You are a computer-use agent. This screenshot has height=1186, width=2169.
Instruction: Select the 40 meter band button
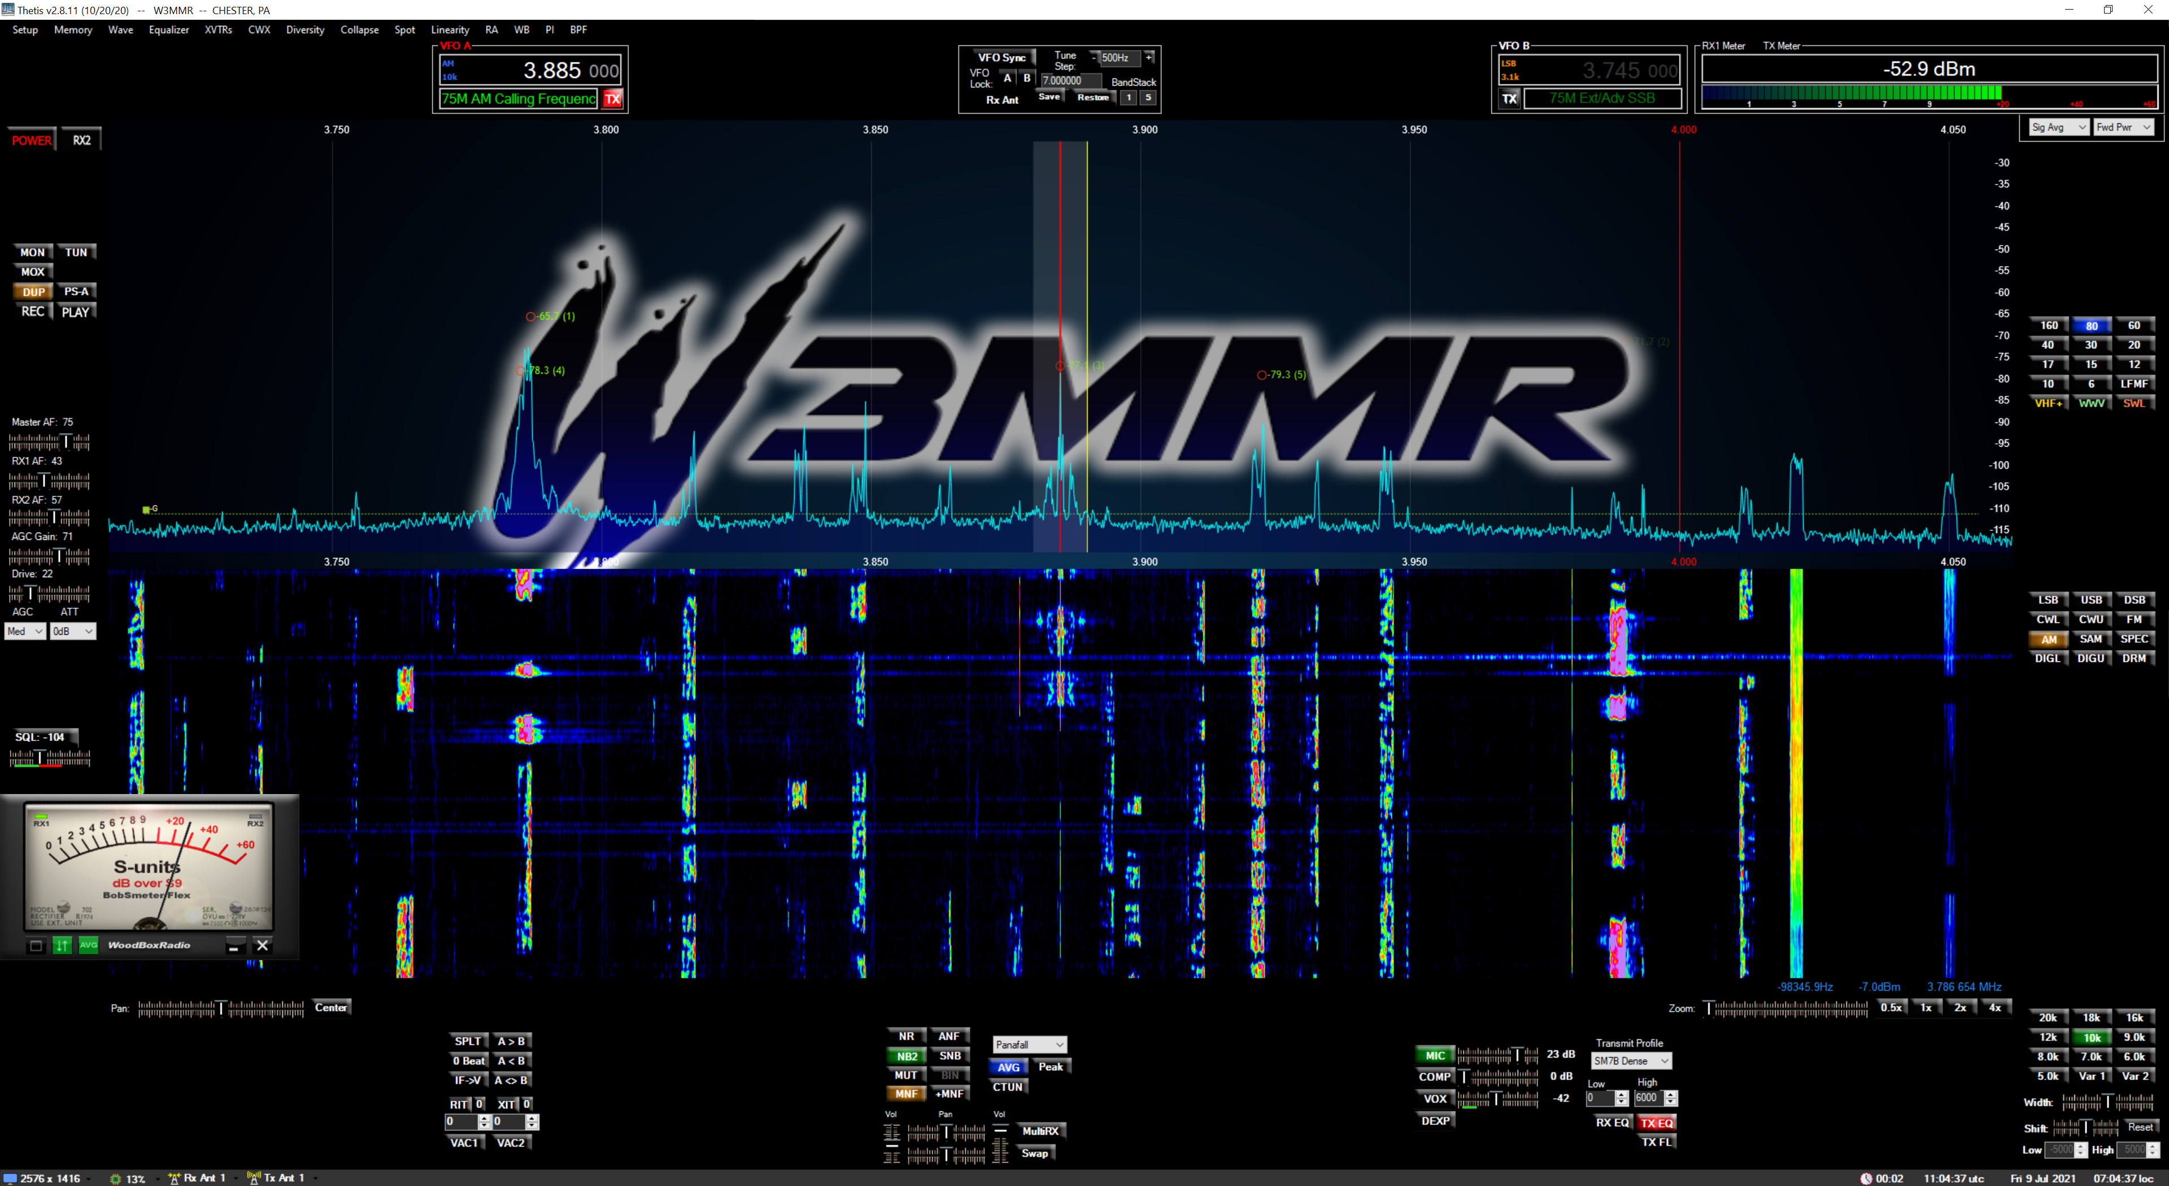2048,345
